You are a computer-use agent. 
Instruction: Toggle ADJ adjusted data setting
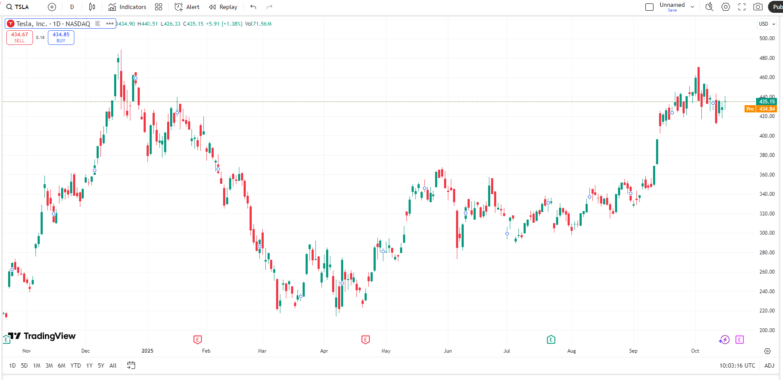click(769, 365)
